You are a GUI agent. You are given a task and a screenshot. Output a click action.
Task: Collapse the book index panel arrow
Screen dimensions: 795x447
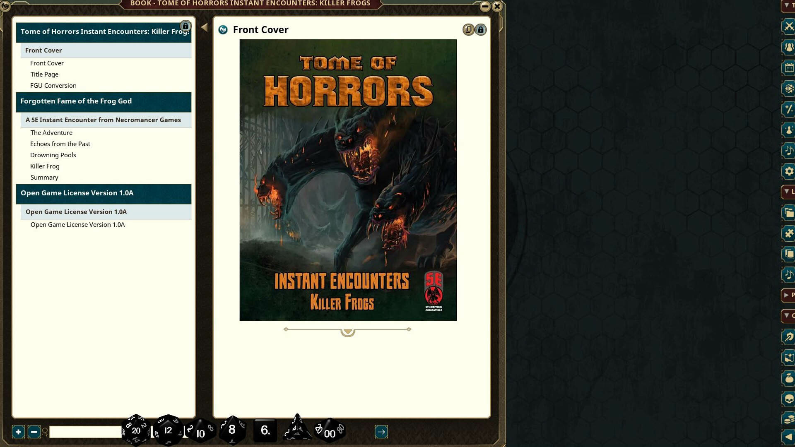[x=204, y=27]
